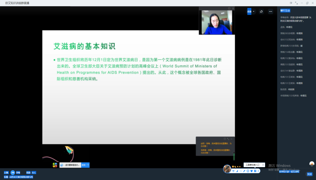
Task: Select the 超清 quality button
Action: click(x=249, y=12)
